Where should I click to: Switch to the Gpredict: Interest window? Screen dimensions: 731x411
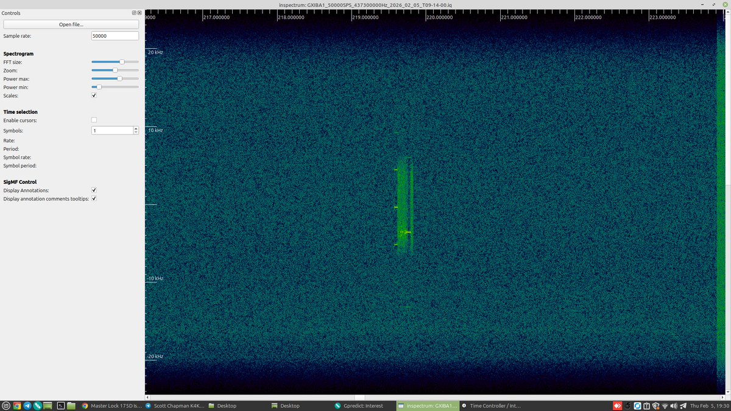(x=364, y=406)
